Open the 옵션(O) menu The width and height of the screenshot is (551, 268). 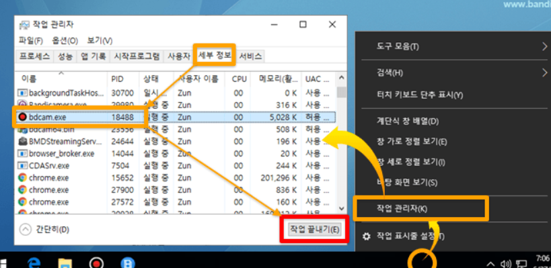(x=65, y=41)
